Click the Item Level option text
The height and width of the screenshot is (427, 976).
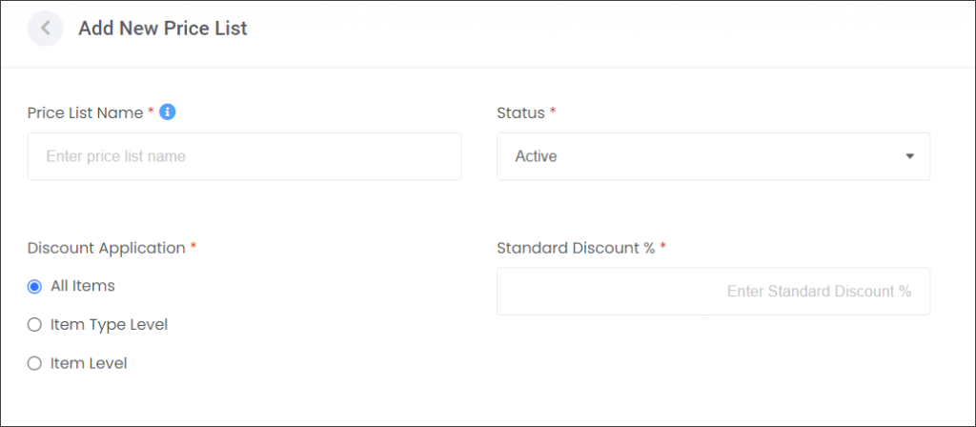[x=89, y=363]
